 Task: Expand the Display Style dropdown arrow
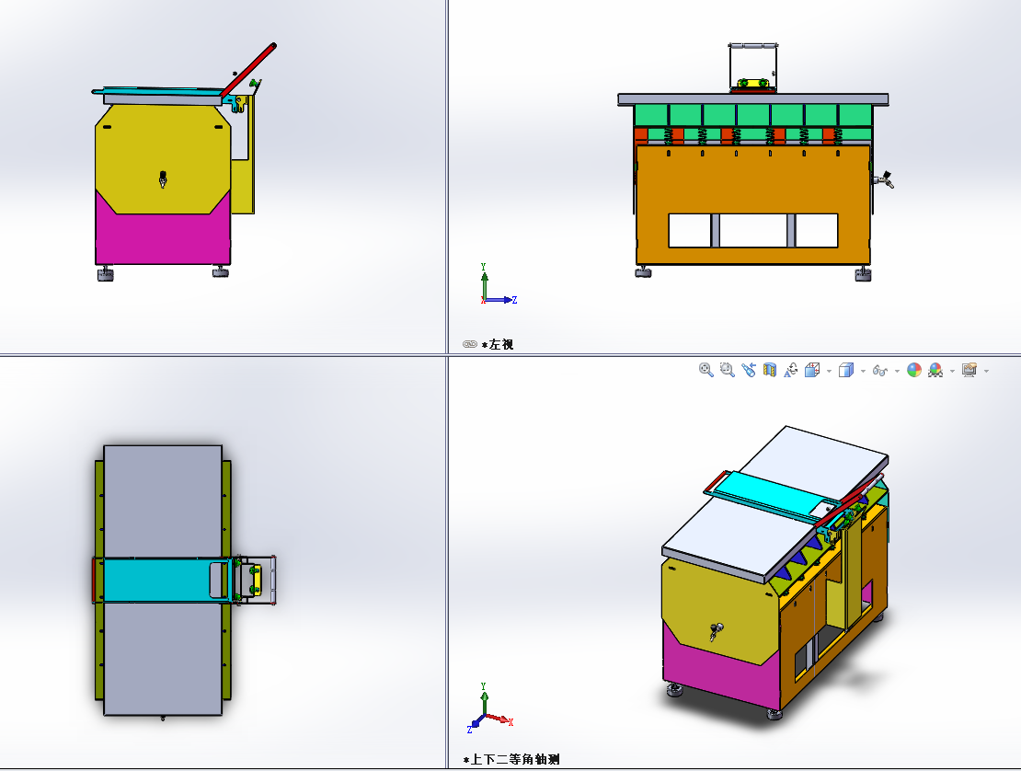coord(863,371)
